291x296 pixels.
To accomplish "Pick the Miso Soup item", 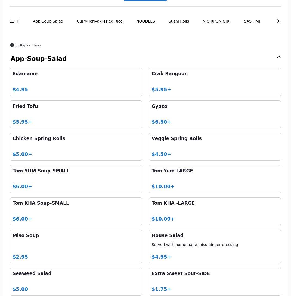I will point(76,246).
